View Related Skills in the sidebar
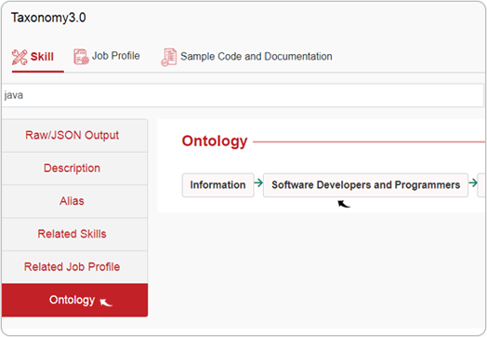The height and width of the screenshot is (337, 487). [74, 235]
